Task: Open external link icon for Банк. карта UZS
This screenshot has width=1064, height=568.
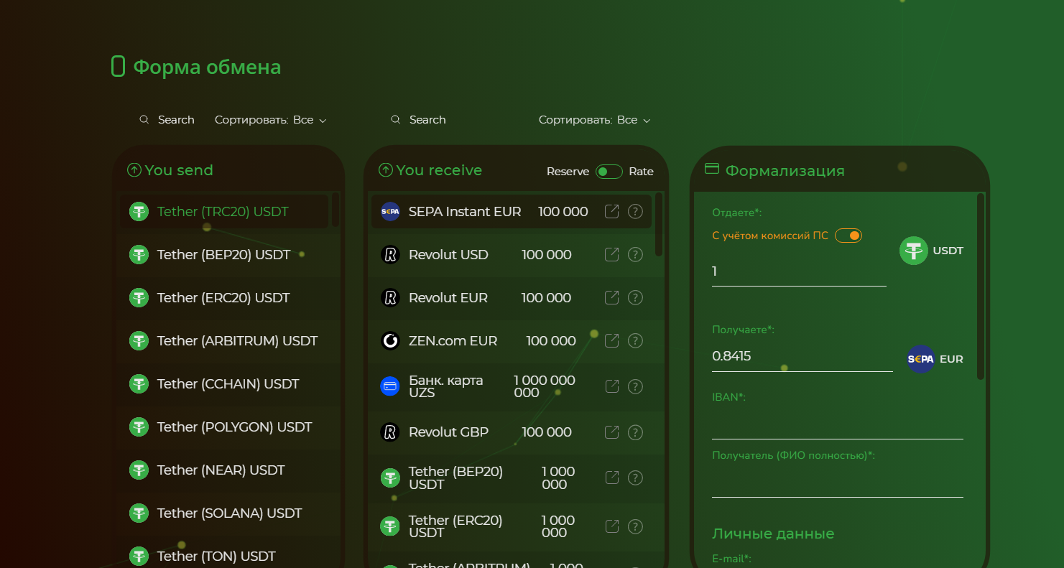Action: tap(611, 386)
